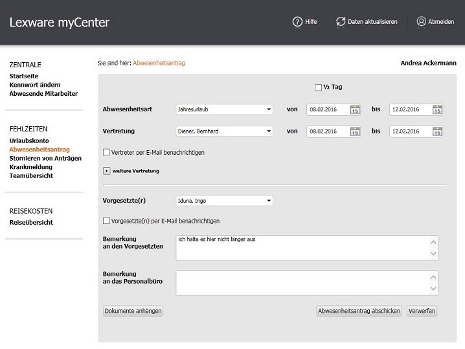Open calendar for Vertretung von date
The height and width of the screenshot is (349, 465).
point(355,131)
